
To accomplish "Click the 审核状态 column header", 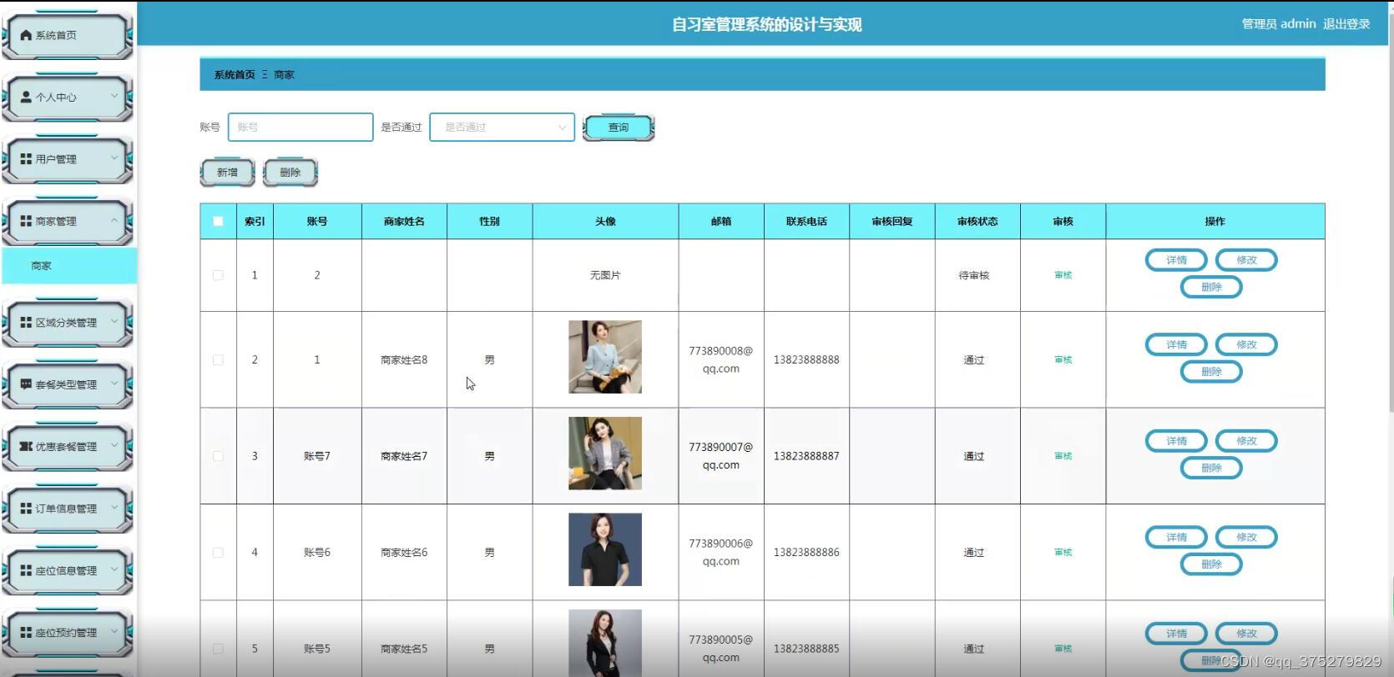I will 977,221.
